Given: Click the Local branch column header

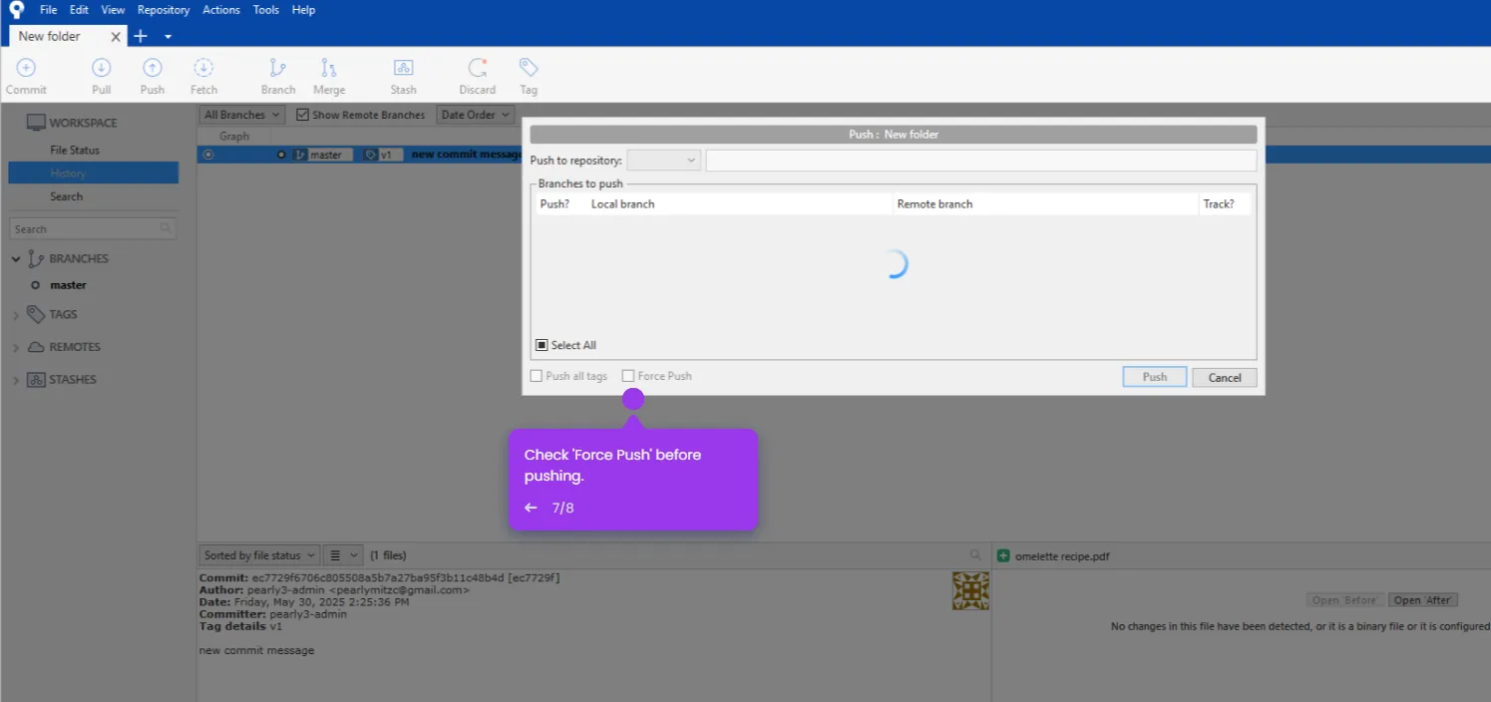Looking at the screenshot, I should coord(623,203).
